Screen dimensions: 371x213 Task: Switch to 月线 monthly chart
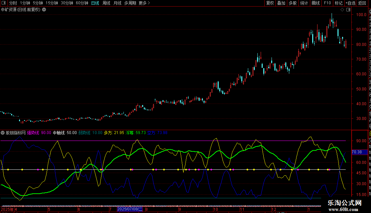pos(117,3)
